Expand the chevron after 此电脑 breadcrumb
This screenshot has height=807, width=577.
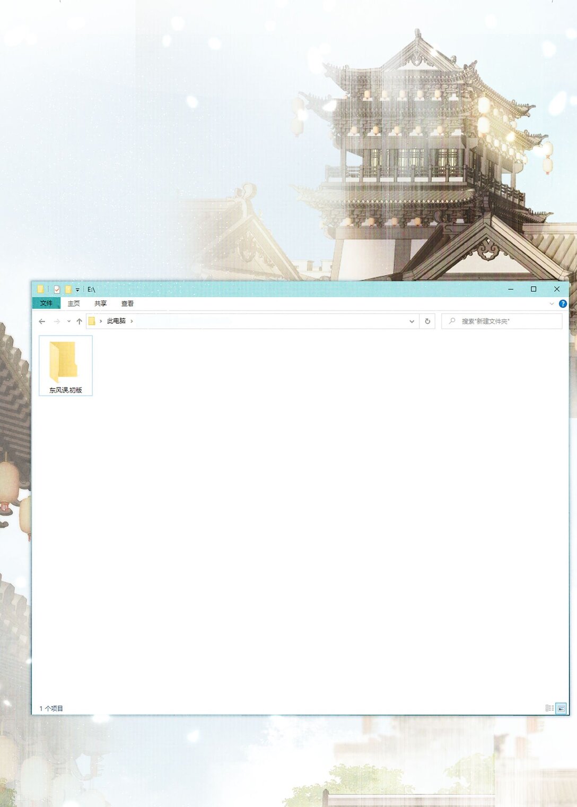tap(132, 321)
